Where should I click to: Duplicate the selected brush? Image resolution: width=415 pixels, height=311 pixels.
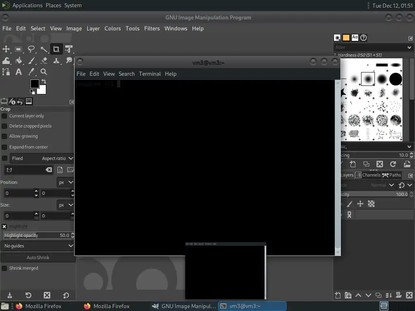coord(366,164)
